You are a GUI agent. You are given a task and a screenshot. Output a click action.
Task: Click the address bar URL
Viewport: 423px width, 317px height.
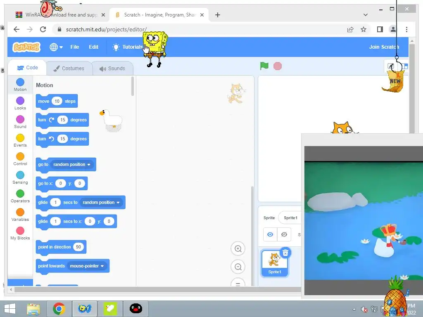point(106,29)
